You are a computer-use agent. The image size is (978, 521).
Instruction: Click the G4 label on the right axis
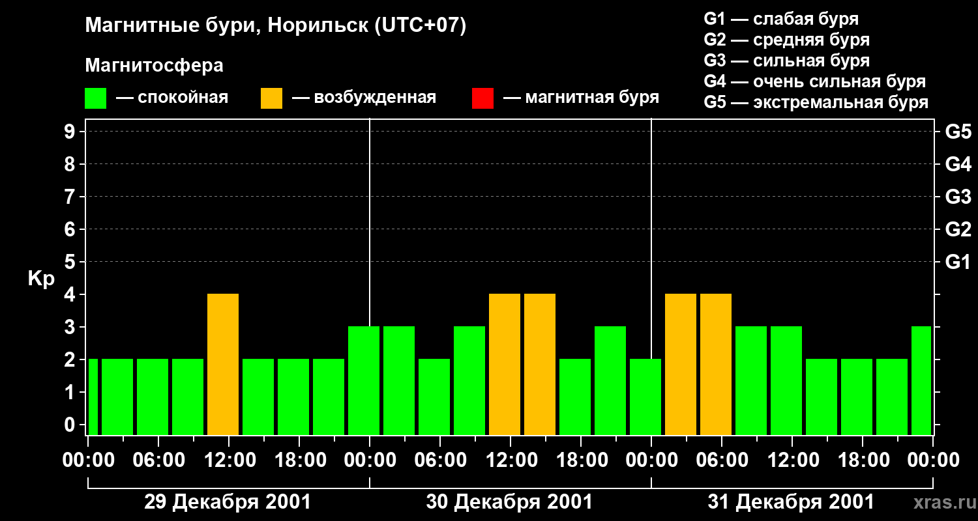point(958,164)
